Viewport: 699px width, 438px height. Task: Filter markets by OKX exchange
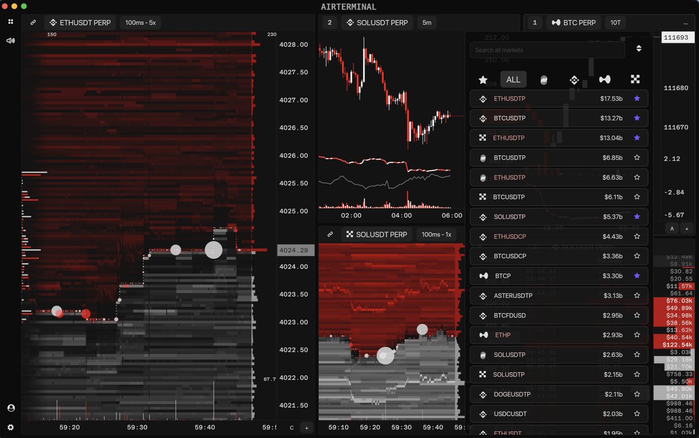point(636,80)
